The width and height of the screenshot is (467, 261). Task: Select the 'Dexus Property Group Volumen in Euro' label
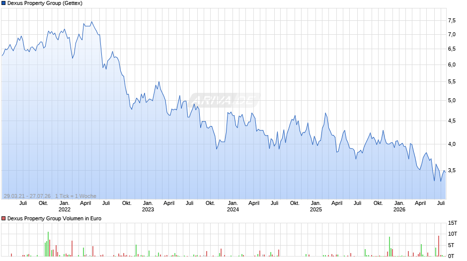pos(54,218)
